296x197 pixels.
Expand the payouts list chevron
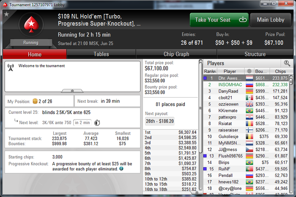[x=197, y=193]
